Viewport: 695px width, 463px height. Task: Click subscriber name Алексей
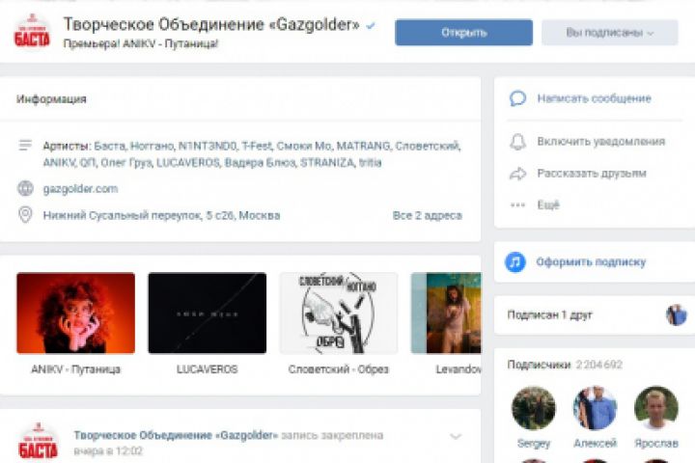tap(595, 443)
